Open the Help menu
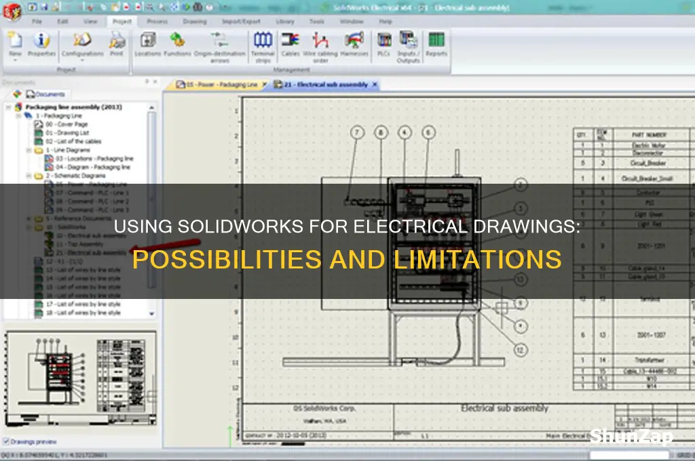Screen dimensions: 695x461 pyautogui.click(x=386, y=21)
